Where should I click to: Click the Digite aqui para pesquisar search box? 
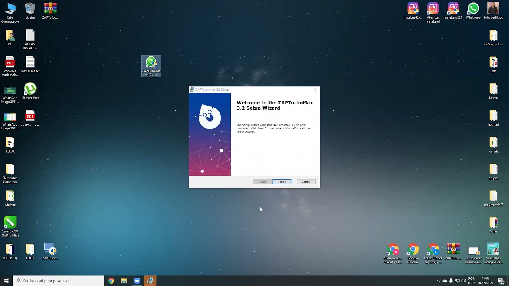tap(58, 281)
